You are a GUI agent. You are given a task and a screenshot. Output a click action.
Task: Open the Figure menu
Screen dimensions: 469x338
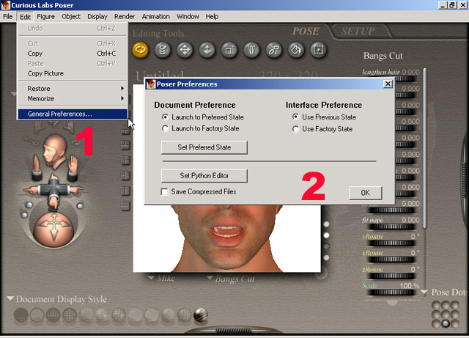(x=45, y=16)
